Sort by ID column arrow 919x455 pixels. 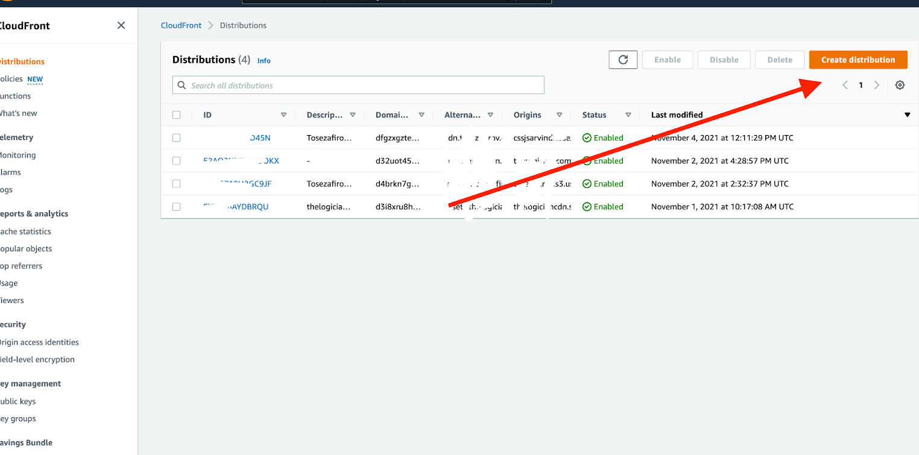point(283,115)
